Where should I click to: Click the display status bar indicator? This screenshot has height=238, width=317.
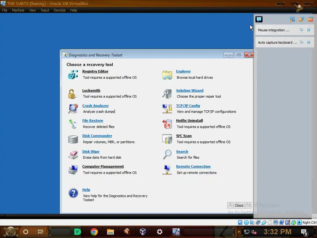tap(276, 223)
